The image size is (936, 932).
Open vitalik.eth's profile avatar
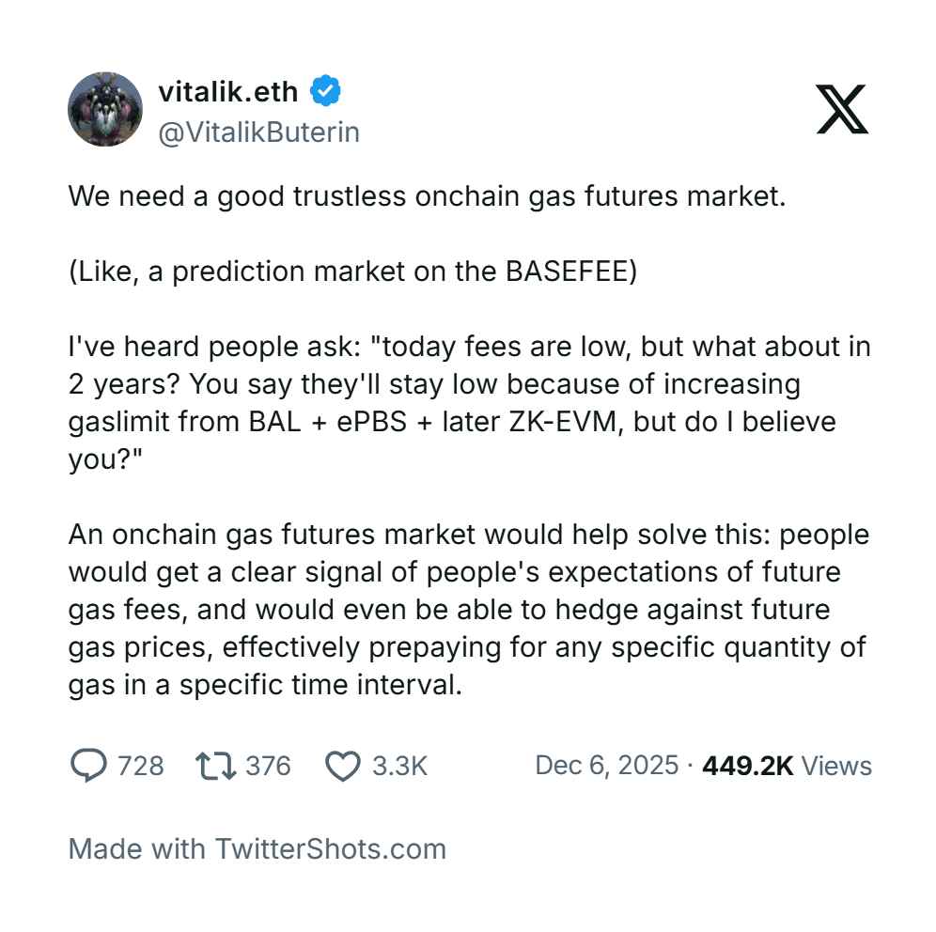click(106, 109)
